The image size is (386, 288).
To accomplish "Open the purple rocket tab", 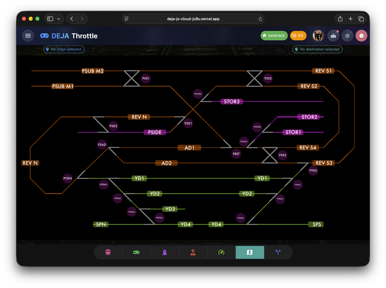I will pyautogui.click(x=165, y=252).
